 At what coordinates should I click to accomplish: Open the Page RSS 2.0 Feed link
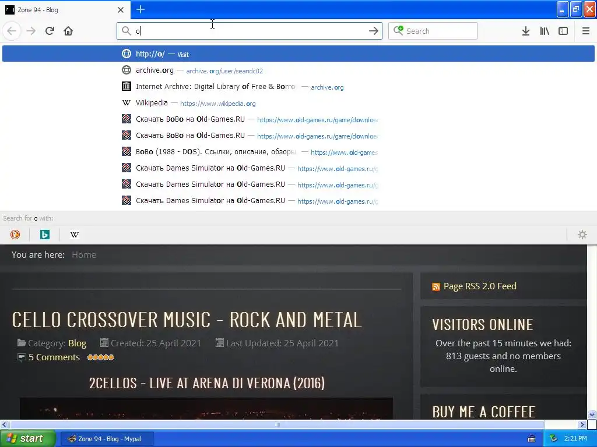pos(480,286)
